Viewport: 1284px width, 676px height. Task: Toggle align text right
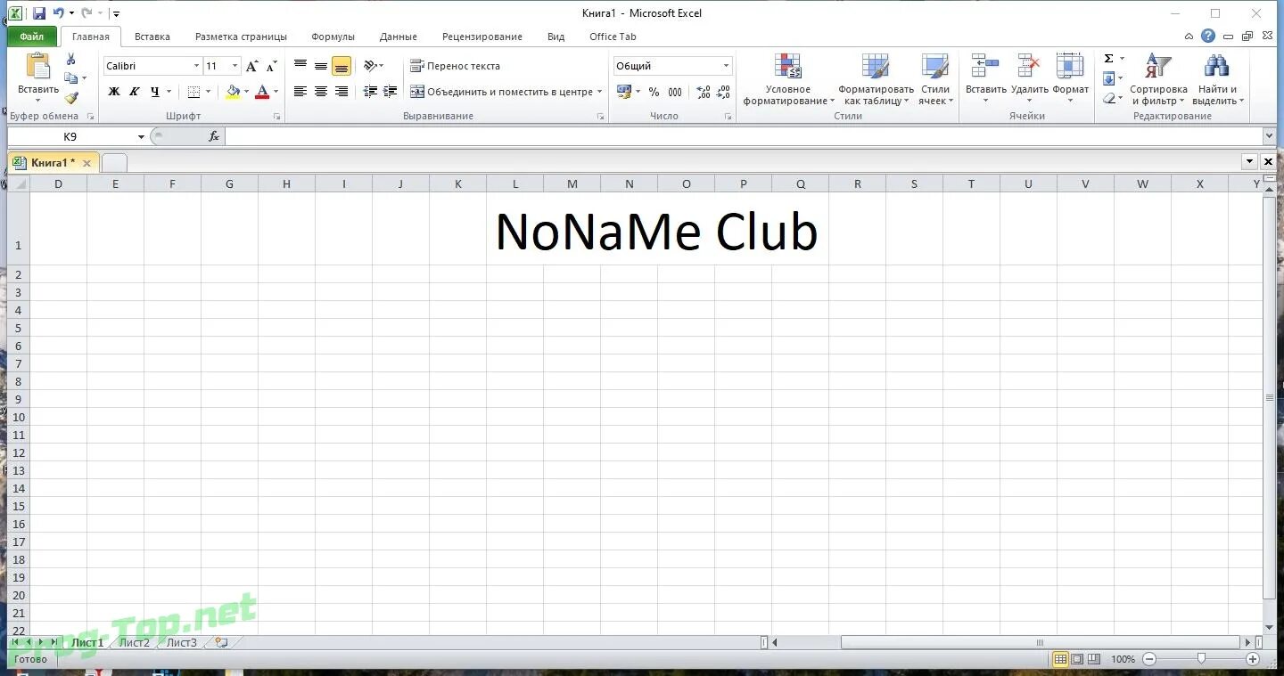click(x=342, y=92)
